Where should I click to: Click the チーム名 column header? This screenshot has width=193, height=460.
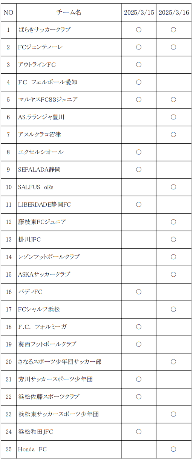pos(69,12)
